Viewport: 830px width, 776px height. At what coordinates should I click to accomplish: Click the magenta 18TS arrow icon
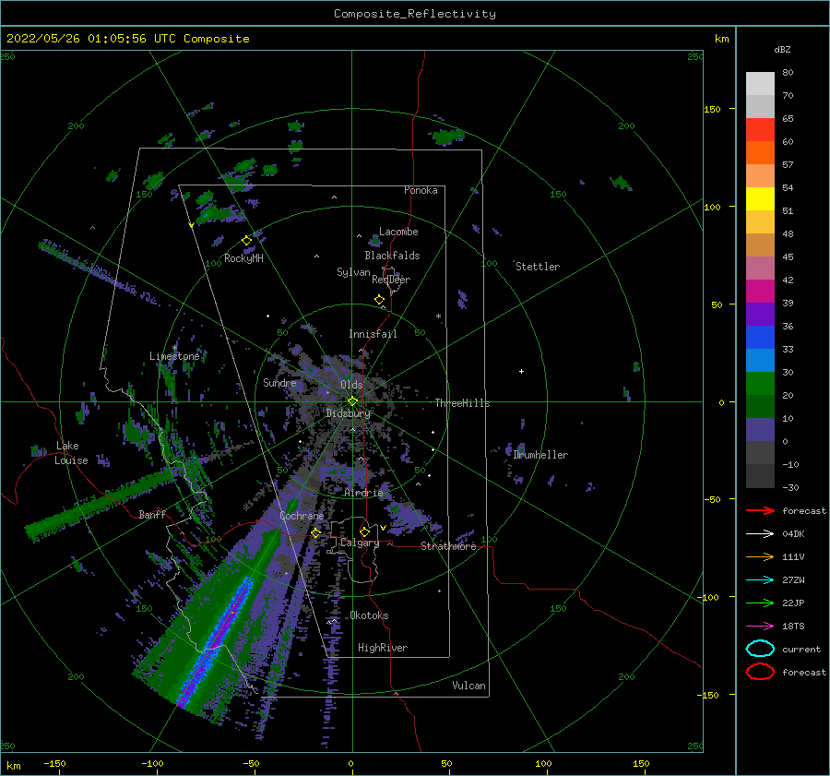[760, 627]
